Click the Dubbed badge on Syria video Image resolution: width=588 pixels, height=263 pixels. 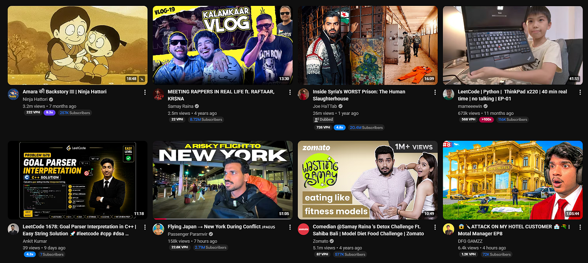coord(324,120)
